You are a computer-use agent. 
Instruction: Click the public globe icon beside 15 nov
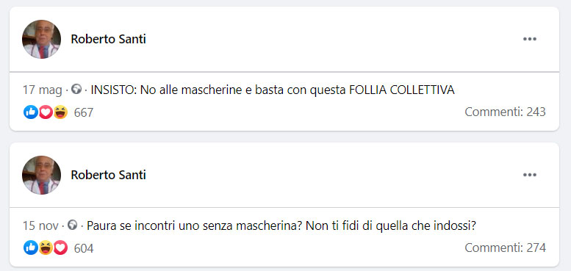pos(73,225)
